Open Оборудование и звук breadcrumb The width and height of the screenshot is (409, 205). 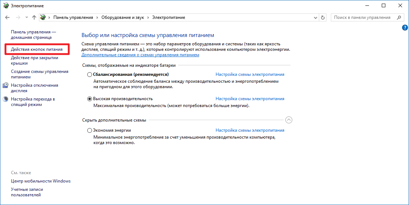click(123, 17)
